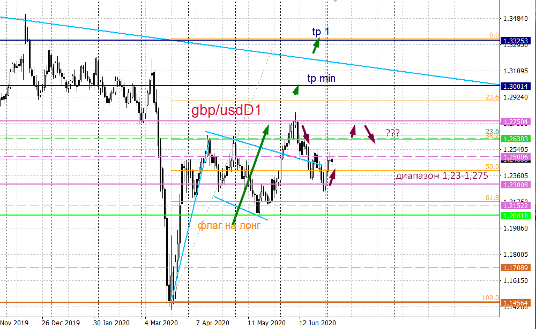Select the 1.21522 price tag
536x329 pixels.
coord(516,206)
